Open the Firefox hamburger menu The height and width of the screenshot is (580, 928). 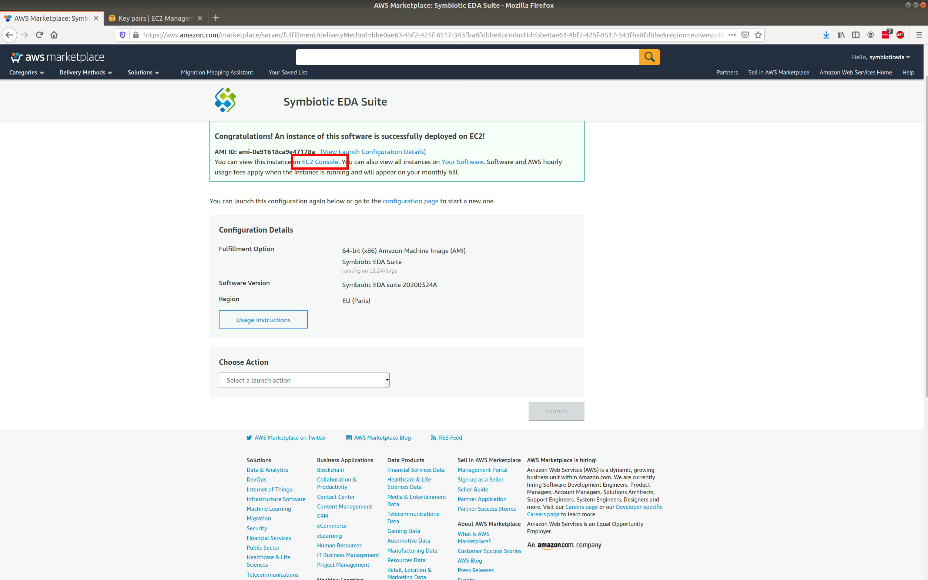click(919, 35)
